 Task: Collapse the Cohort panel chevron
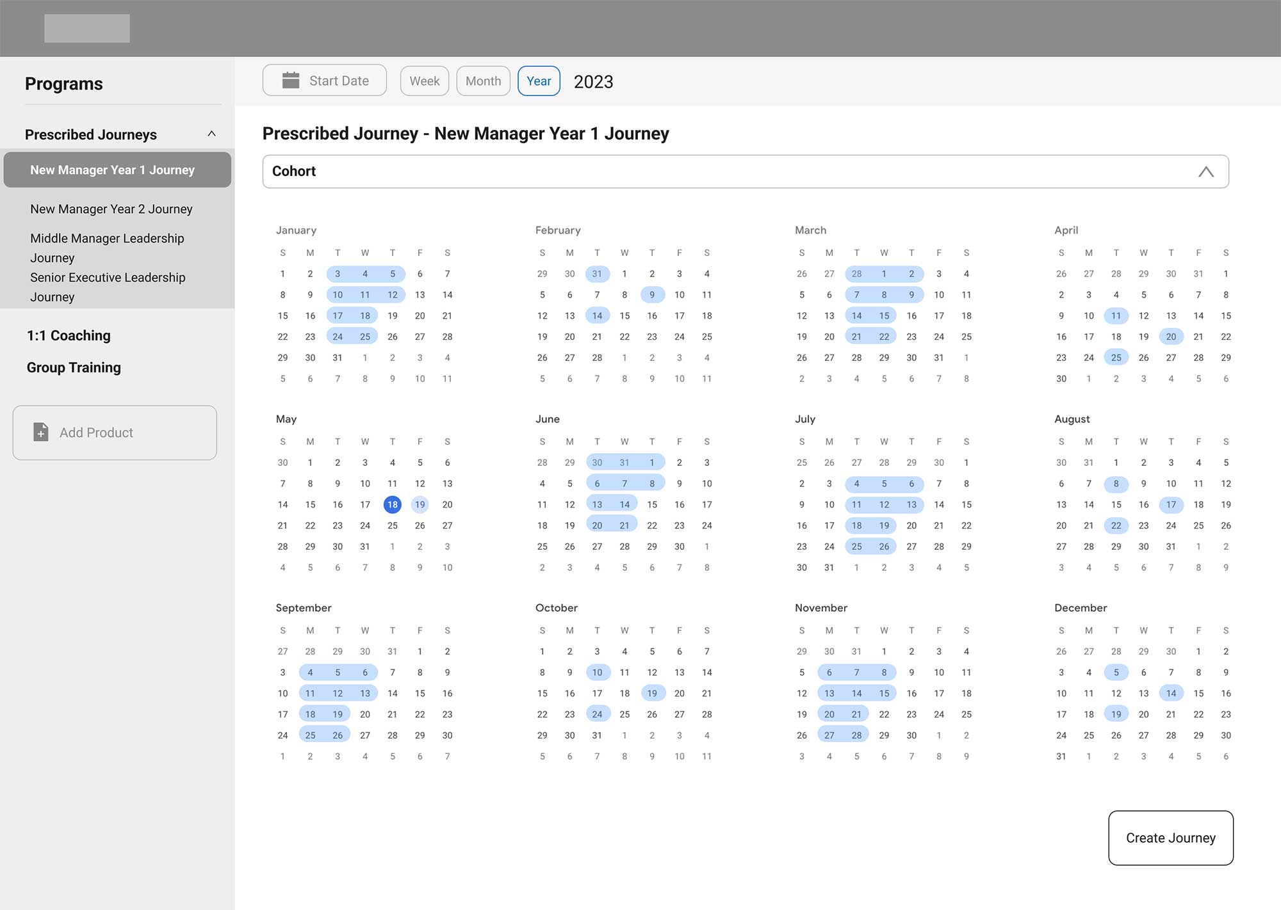point(1205,172)
